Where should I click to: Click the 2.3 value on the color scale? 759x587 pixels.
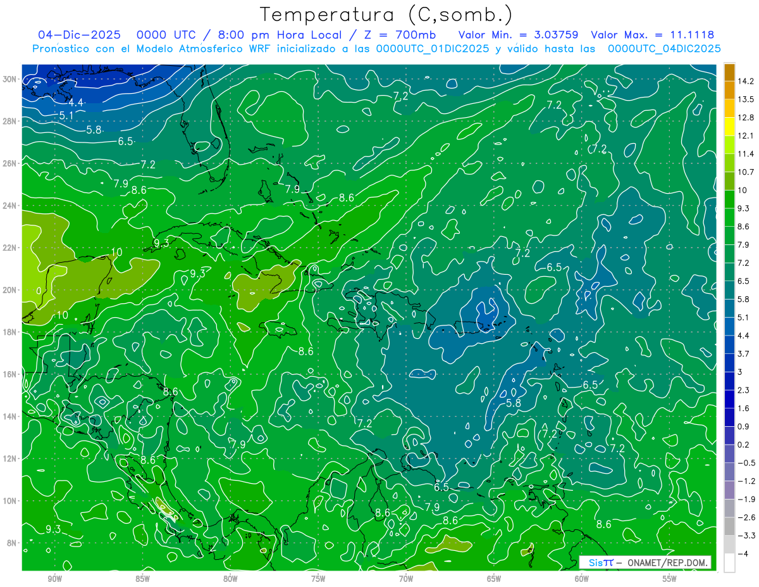pyautogui.click(x=744, y=390)
